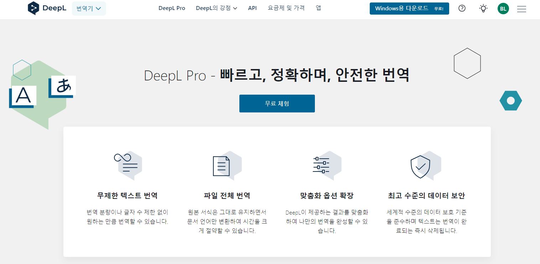Click the DeepL logo in header
This screenshot has width=540, height=264.
tap(47, 8)
